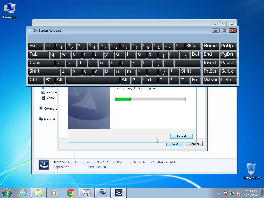Toggle the Fn key on the keyboard
264x198 pixels.
(196, 80)
